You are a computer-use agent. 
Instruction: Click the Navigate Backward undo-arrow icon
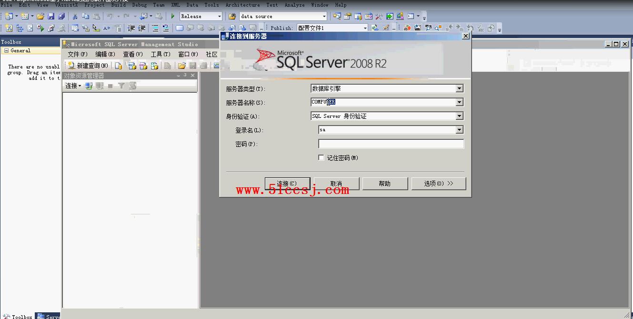[144, 16]
